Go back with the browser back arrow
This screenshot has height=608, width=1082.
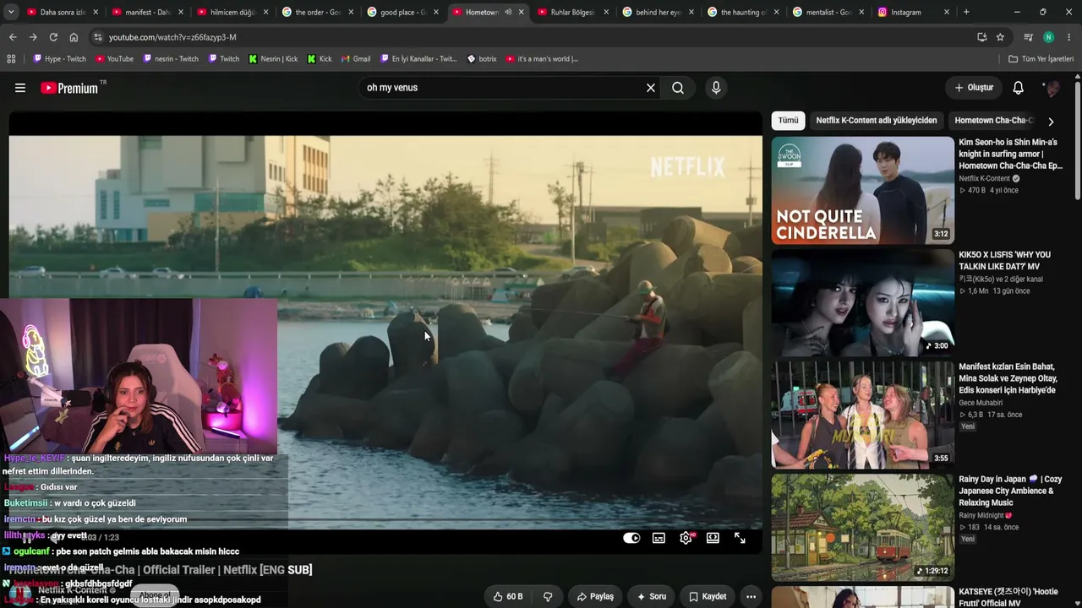pyautogui.click(x=13, y=37)
